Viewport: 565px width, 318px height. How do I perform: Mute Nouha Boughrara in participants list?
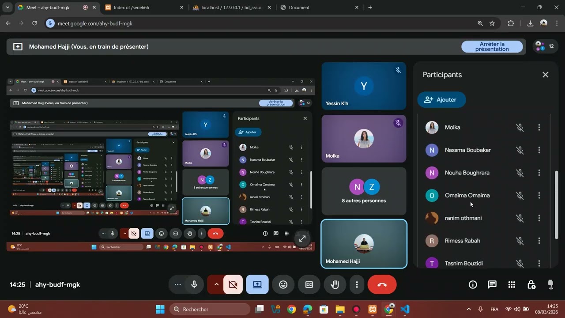[x=520, y=173]
